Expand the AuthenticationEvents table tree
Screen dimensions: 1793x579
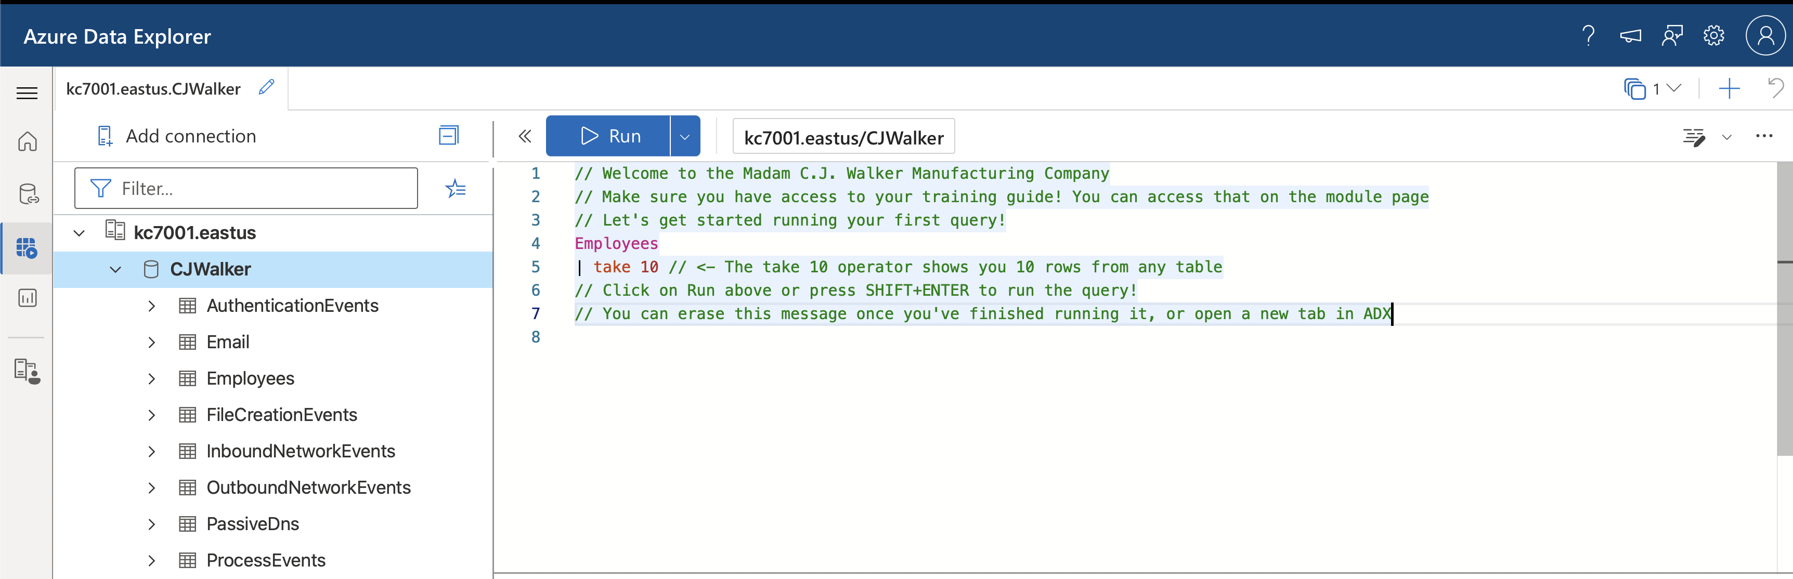(152, 305)
